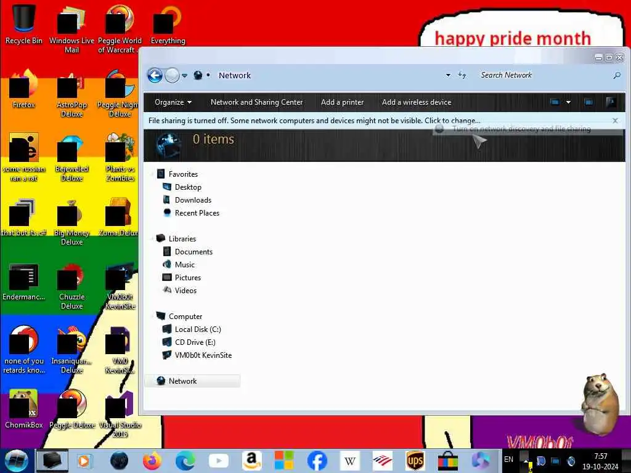631x473 pixels.
Task: Click Facebook icon in taskbar
Action: 317,461
